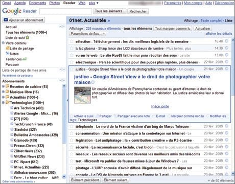Click the subscriptions list scrollbar down arrow
The width and height of the screenshot is (235, 184).
[64, 176]
